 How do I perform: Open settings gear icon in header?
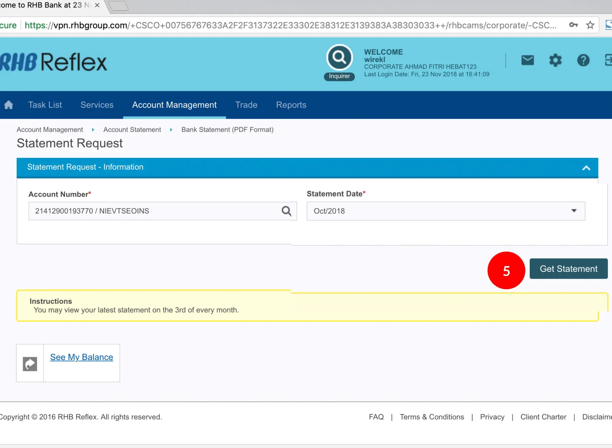point(555,60)
